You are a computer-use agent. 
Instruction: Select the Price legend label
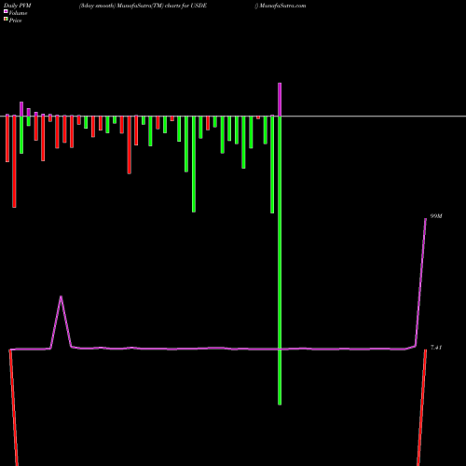15,21
